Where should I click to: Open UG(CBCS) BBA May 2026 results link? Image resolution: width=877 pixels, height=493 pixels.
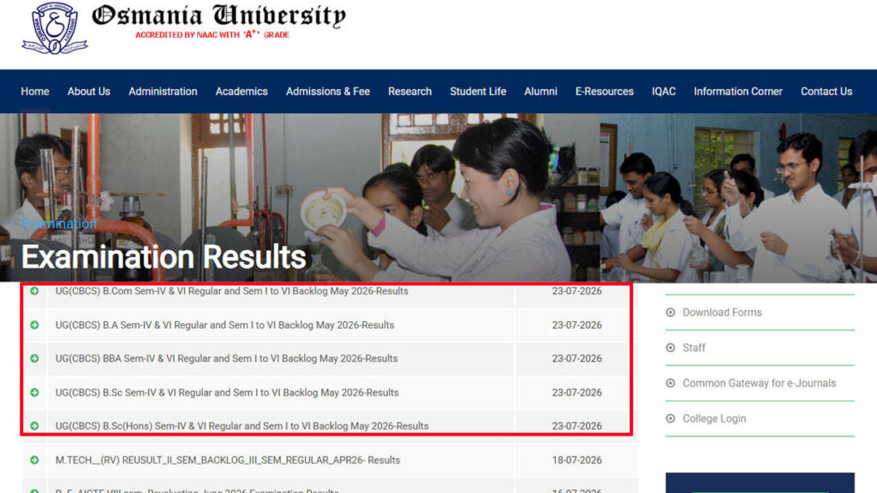[226, 359]
